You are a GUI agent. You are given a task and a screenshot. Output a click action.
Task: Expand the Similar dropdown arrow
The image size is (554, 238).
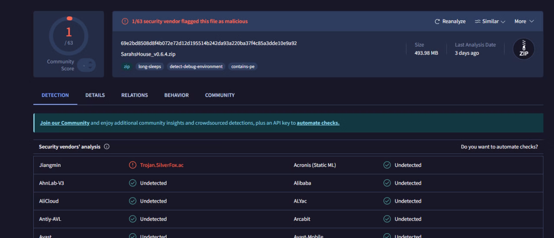(x=503, y=22)
